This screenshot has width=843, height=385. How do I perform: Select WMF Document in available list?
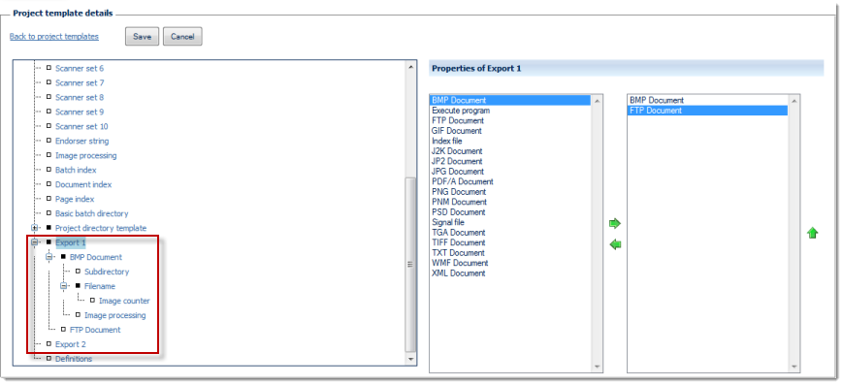tap(509, 263)
